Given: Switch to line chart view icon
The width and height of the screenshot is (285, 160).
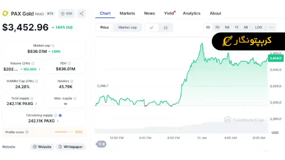Looking at the screenshot, I should pos(152,28).
